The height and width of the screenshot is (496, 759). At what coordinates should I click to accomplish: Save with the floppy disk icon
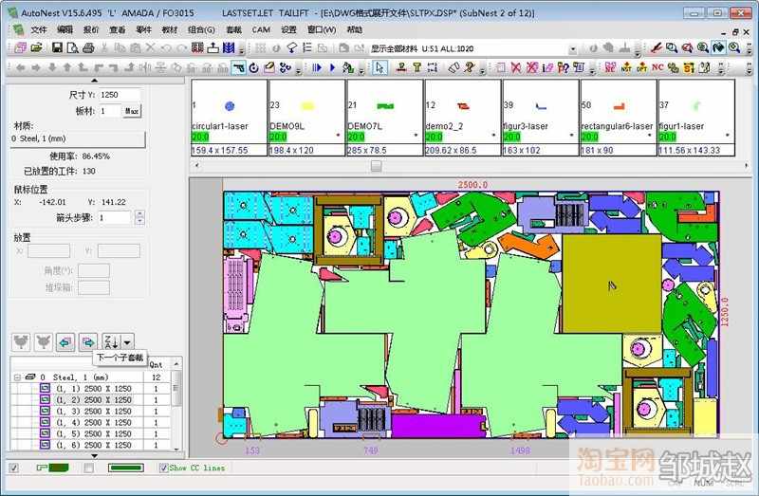(57, 48)
